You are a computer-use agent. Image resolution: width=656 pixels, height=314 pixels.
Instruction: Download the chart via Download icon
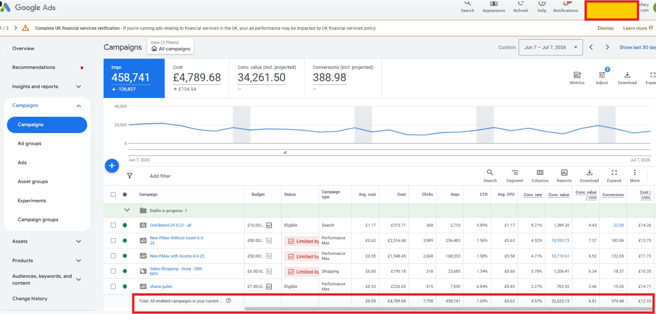627,78
